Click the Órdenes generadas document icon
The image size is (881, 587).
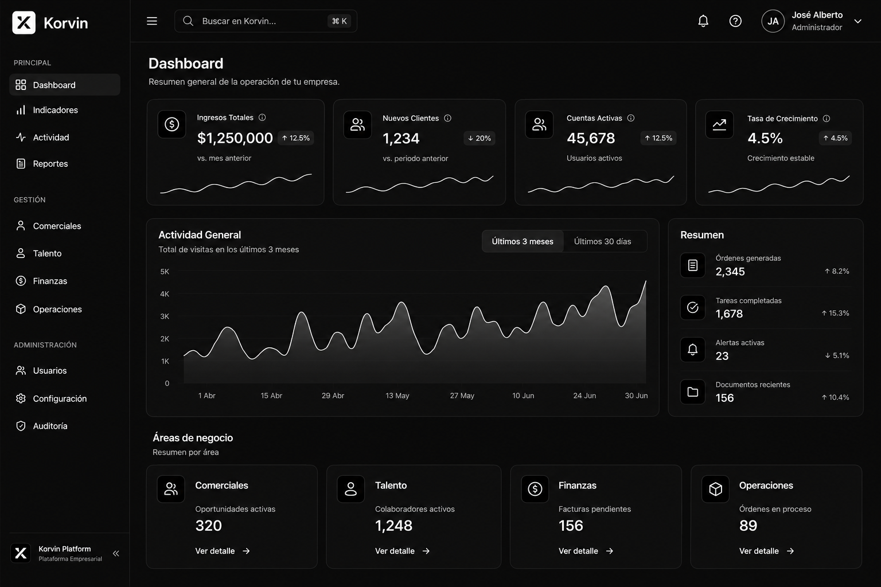[x=693, y=265]
